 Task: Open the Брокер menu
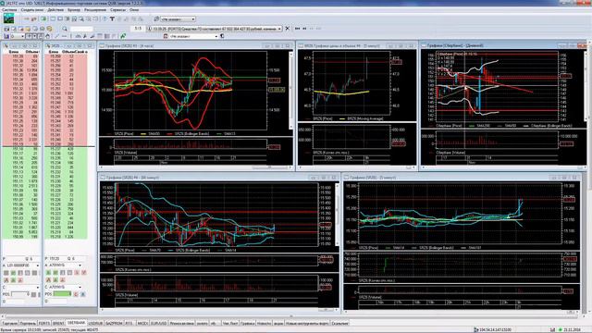74,10
